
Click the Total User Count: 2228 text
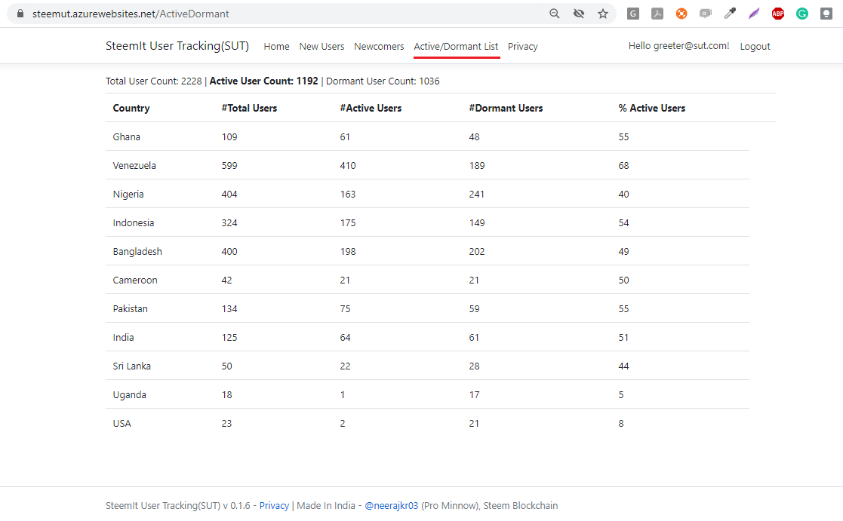pos(154,81)
